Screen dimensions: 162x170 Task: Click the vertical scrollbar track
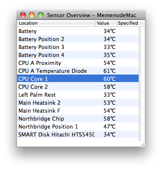tap(142, 84)
